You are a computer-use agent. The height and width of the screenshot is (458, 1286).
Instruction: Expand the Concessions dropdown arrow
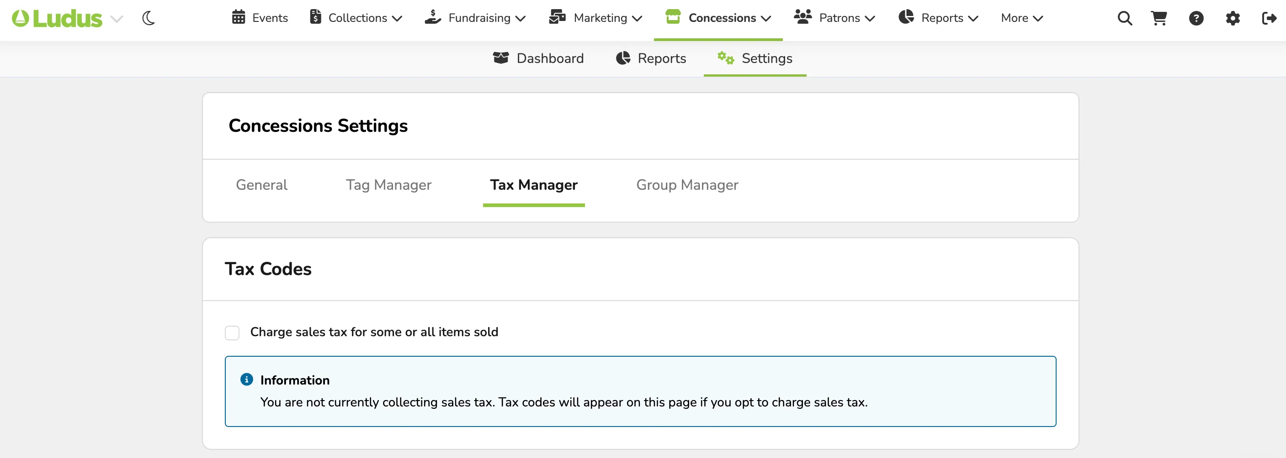pos(766,19)
